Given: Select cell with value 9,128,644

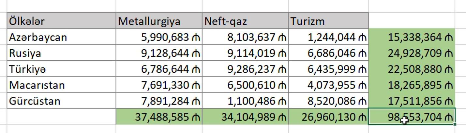Looking at the screenshot, I should point(159,53).
